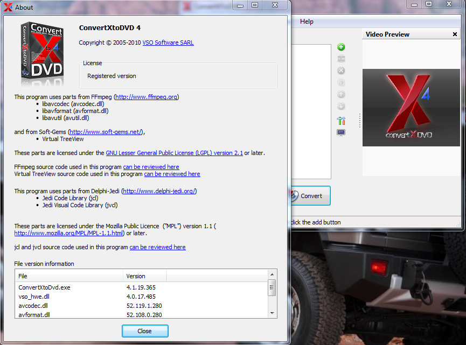
Task: Click version value 4.0.17.485
Action: tap(141, 297)
